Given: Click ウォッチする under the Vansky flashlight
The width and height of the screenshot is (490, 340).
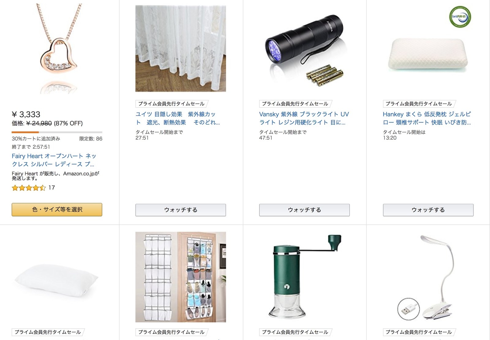Looking at the screenshot, I should click(304, 210).
